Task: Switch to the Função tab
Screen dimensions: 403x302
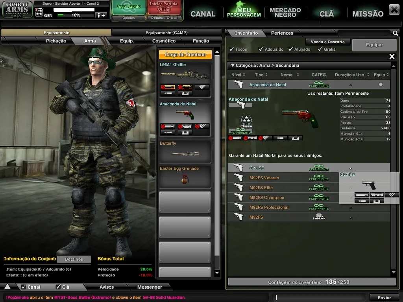Action: click(x=201, y=41)
